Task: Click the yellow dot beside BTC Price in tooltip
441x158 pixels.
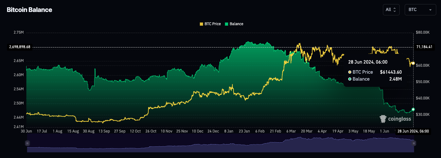Action: click(350, 72)
